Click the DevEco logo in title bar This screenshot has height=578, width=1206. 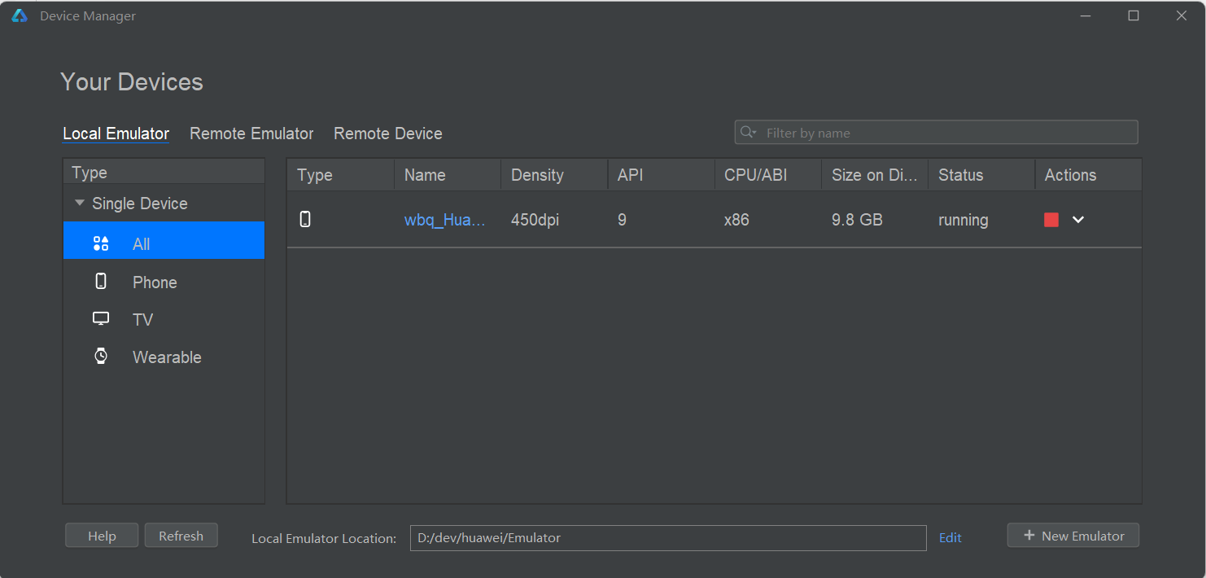coord(20,16)
